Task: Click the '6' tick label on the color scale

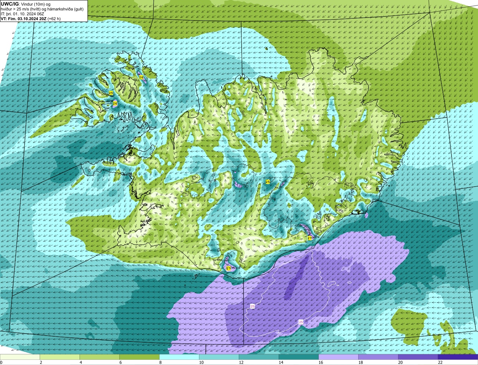Action: (x=121, y=362)
